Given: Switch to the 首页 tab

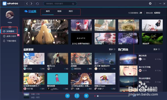Looking at the screenshot, I should [x=48, y=11].
